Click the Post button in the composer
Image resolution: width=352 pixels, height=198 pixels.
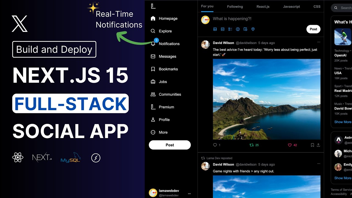click(x=313, y=29)
